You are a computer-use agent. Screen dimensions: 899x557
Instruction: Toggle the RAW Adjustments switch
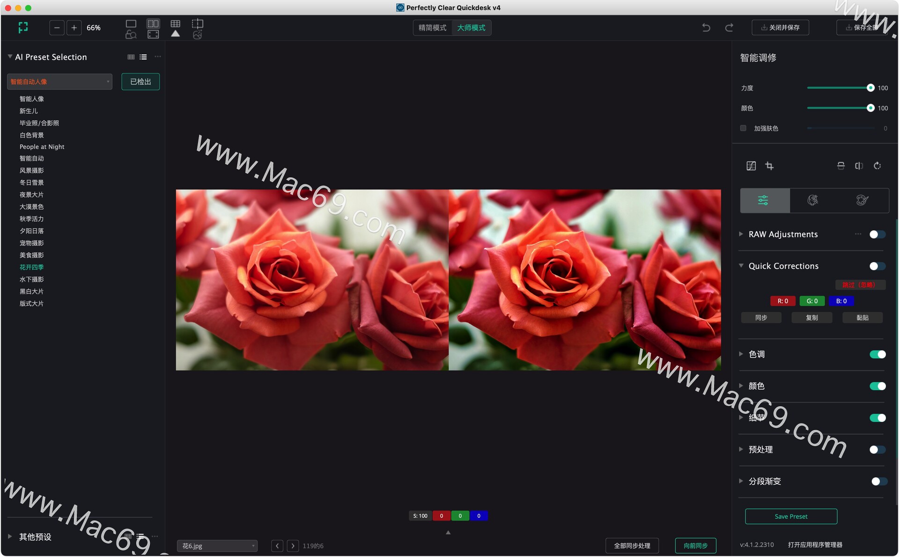pyautogui.click(x=877, y=235)
